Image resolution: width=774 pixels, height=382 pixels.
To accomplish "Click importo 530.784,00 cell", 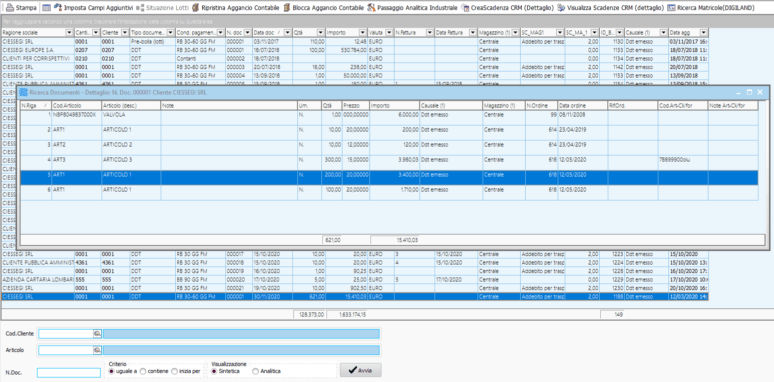I will coord(346,50).
